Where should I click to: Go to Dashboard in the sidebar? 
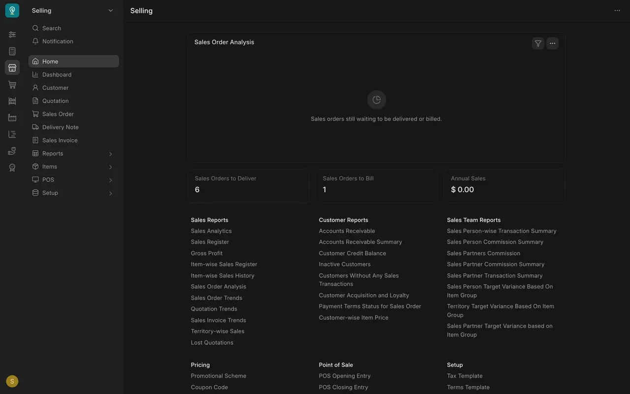coord(74,74)
